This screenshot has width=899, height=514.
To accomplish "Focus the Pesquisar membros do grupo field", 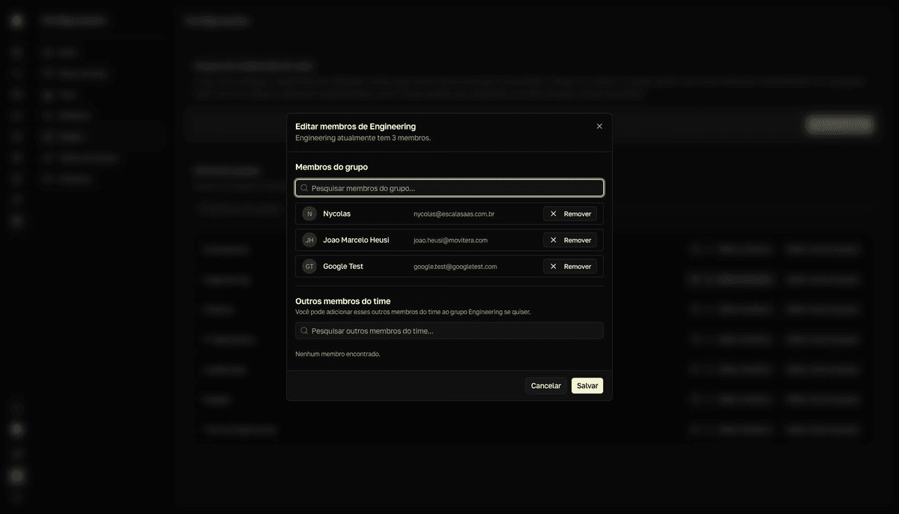I will [x=449, y=188].
